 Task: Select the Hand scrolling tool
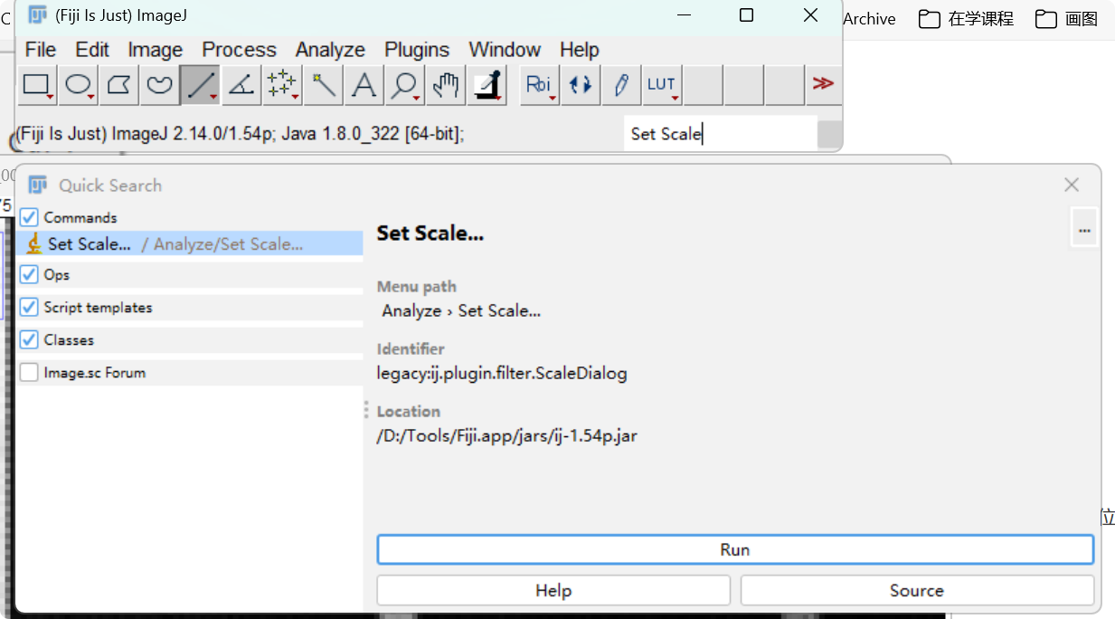point(445,85)
